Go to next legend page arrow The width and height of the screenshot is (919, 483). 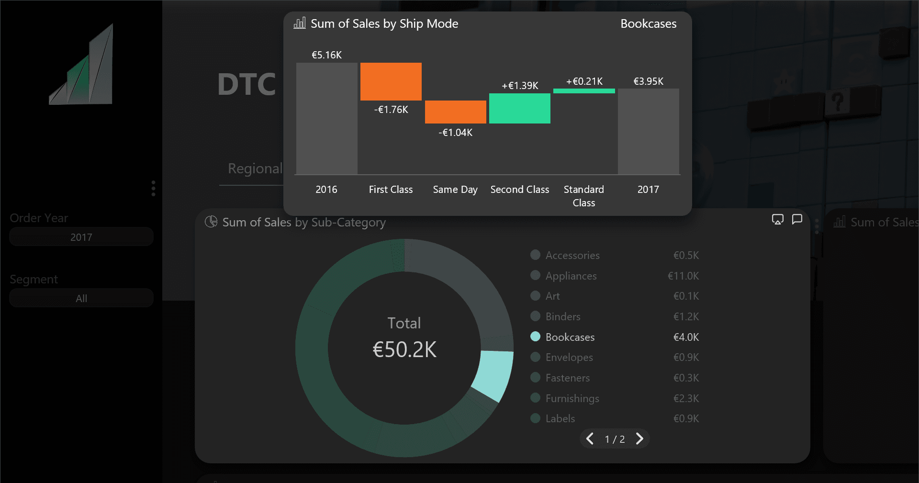pos(639,439)
